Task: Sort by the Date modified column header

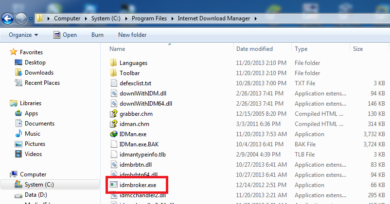Action: 254,49
